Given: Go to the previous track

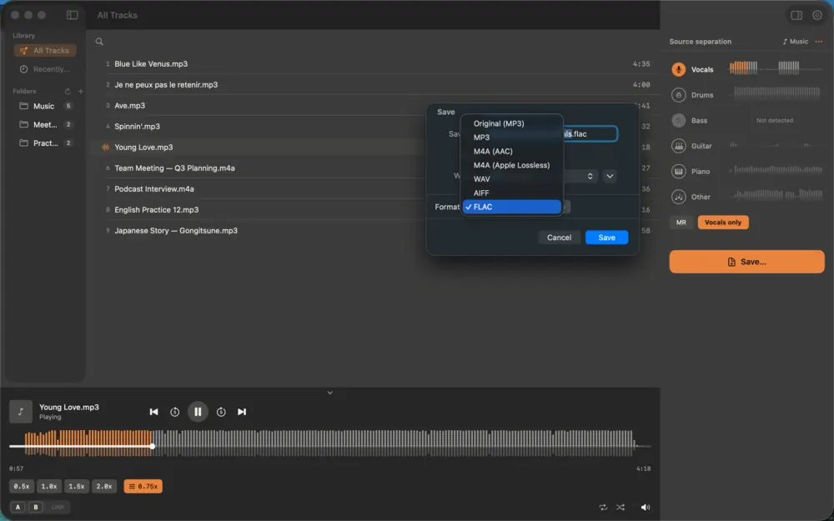Looking at the screenshot, I should click(x=153, y=412).
